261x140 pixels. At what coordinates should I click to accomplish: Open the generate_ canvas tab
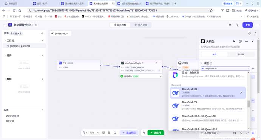60,34
